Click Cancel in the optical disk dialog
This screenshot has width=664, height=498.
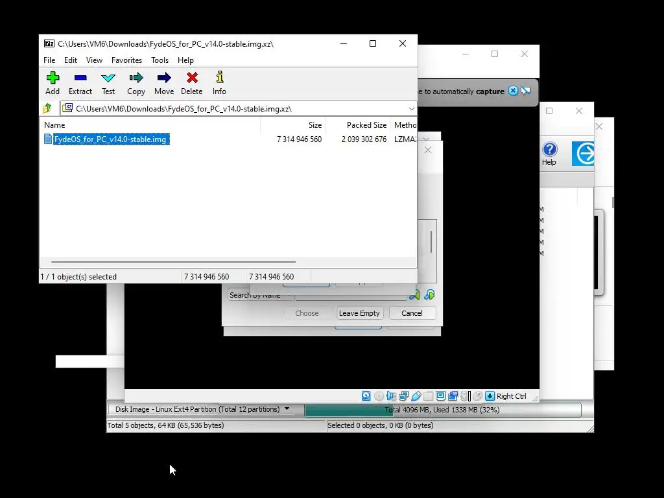pos(412,313)
